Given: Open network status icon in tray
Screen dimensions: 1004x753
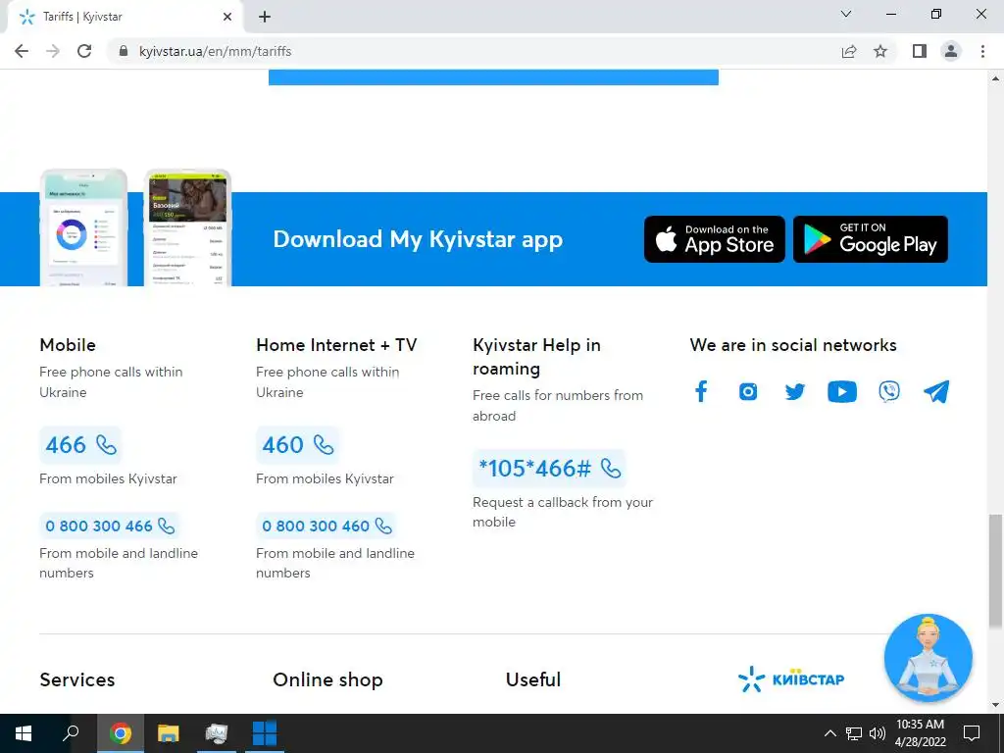Looking at the screenshot, I should pyautogui.click(x=854, y=733).
